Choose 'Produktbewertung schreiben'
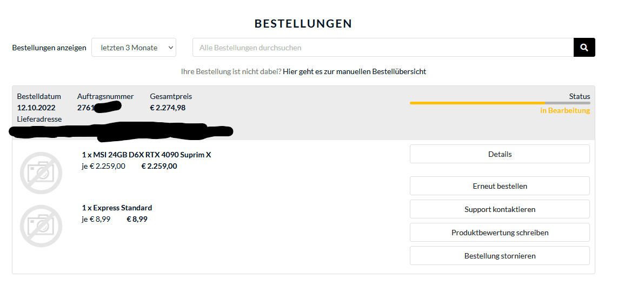 [500, 233]
